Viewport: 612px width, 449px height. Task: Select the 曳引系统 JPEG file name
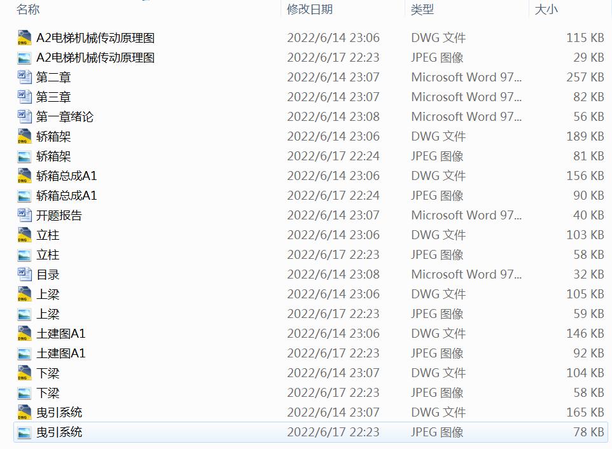pyautogui.click(x=59, y=432)
